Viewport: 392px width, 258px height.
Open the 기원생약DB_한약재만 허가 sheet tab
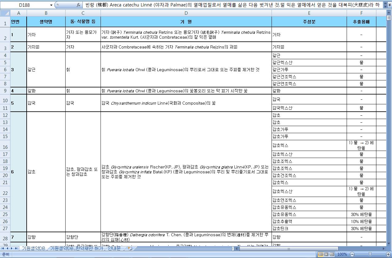tap(77, 248)
